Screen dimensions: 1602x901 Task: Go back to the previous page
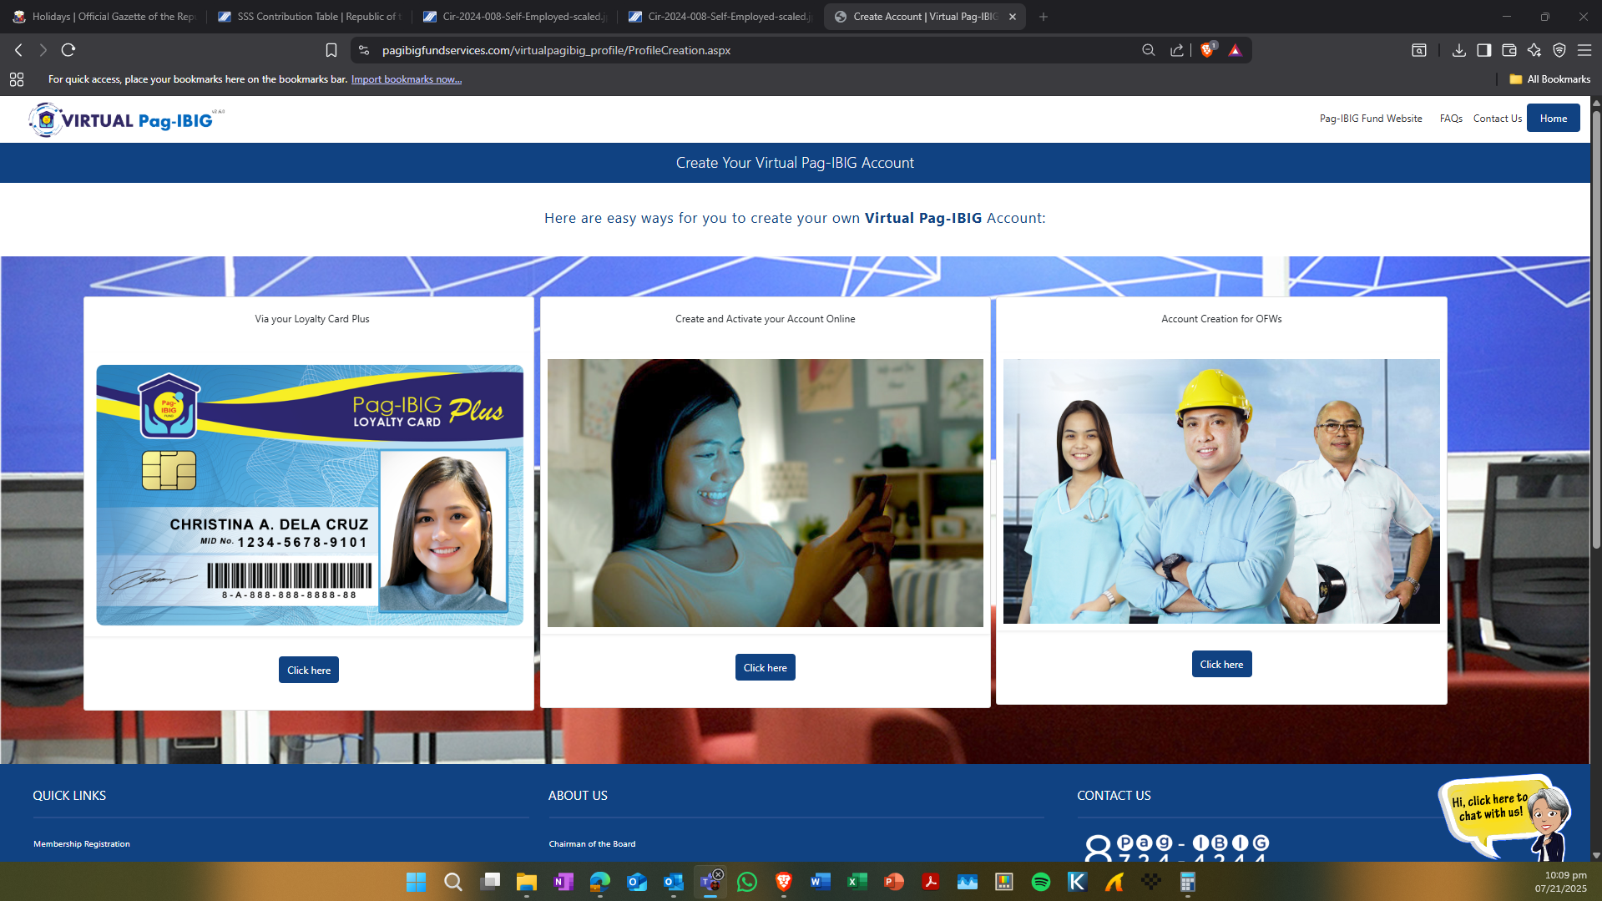click(18, 50)
